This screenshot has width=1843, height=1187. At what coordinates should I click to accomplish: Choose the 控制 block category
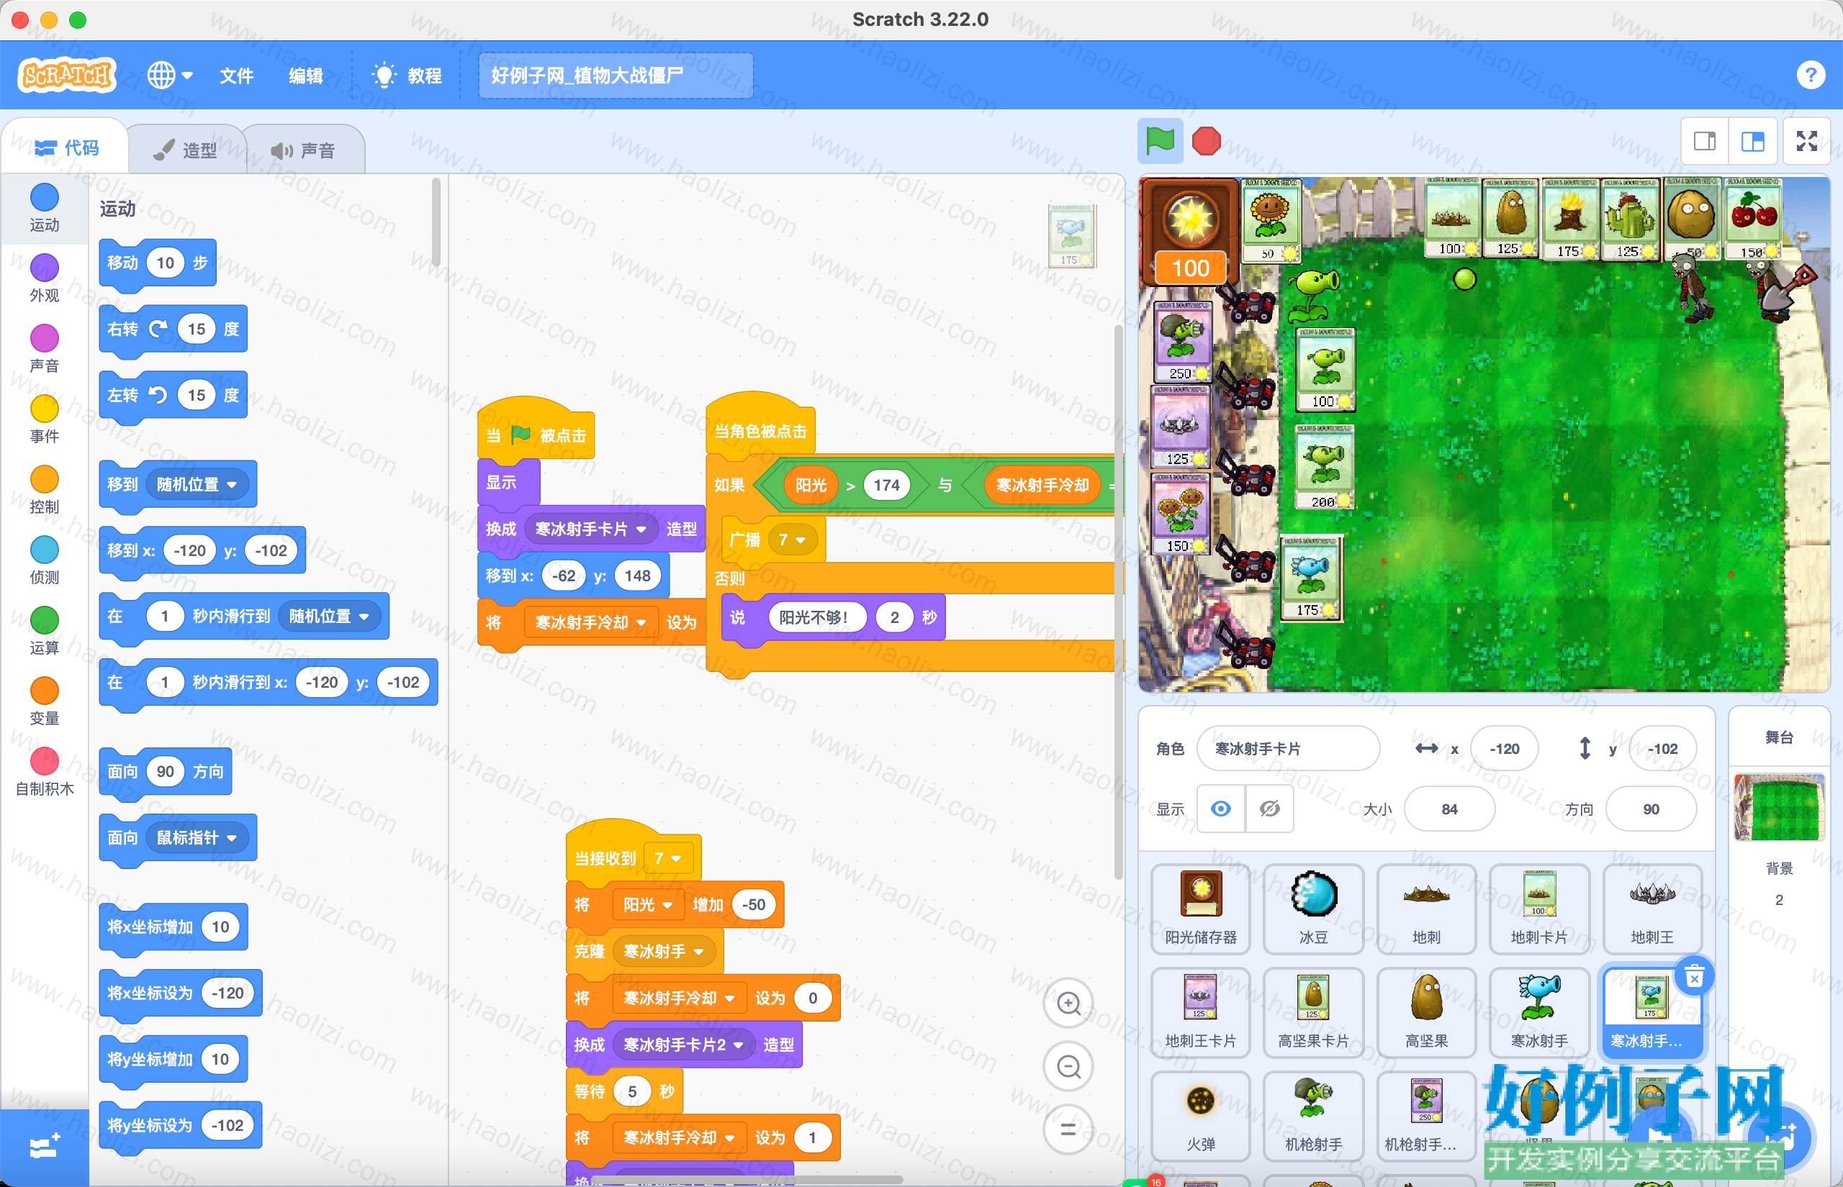[x=44, y=489]
